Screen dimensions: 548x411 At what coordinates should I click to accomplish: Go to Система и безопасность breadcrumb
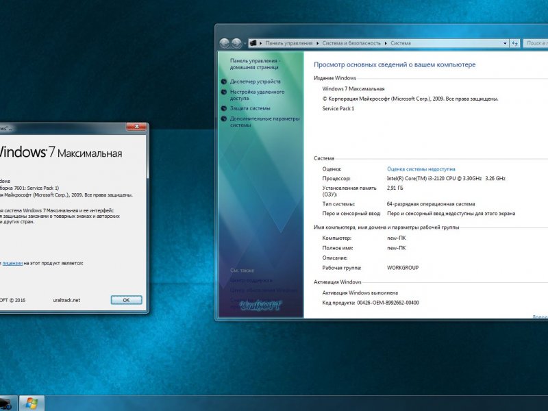351,43
